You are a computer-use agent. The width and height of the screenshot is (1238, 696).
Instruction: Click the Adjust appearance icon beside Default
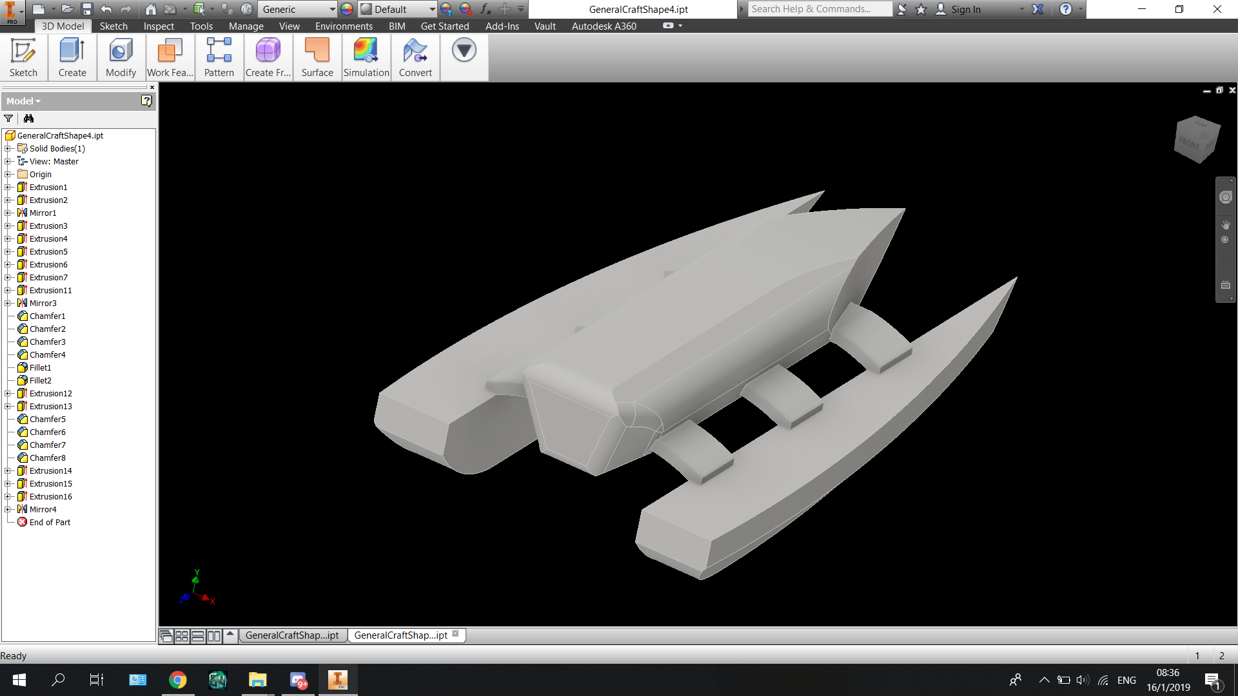(x=446, y=9)
